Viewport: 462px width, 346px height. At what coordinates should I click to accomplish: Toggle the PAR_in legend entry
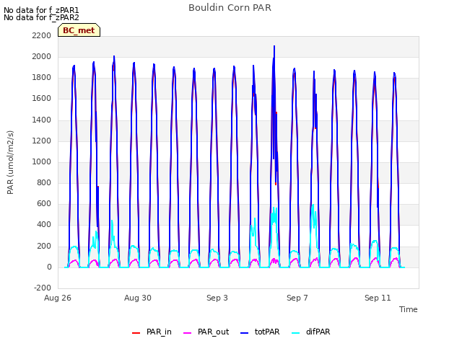click(x=152, y=332)
